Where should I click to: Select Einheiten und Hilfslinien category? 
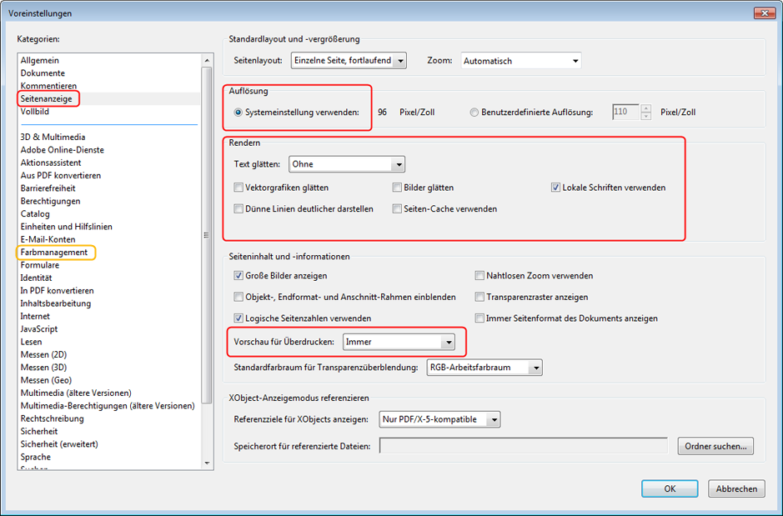[66, 227]
